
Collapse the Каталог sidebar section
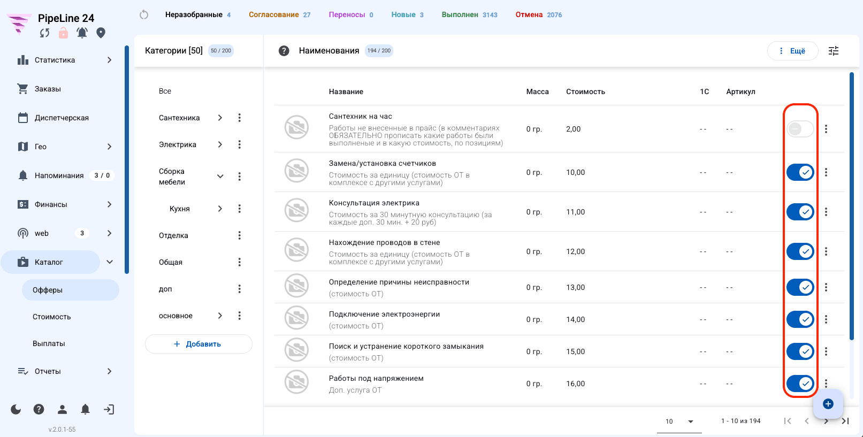(x=110, y=262)
